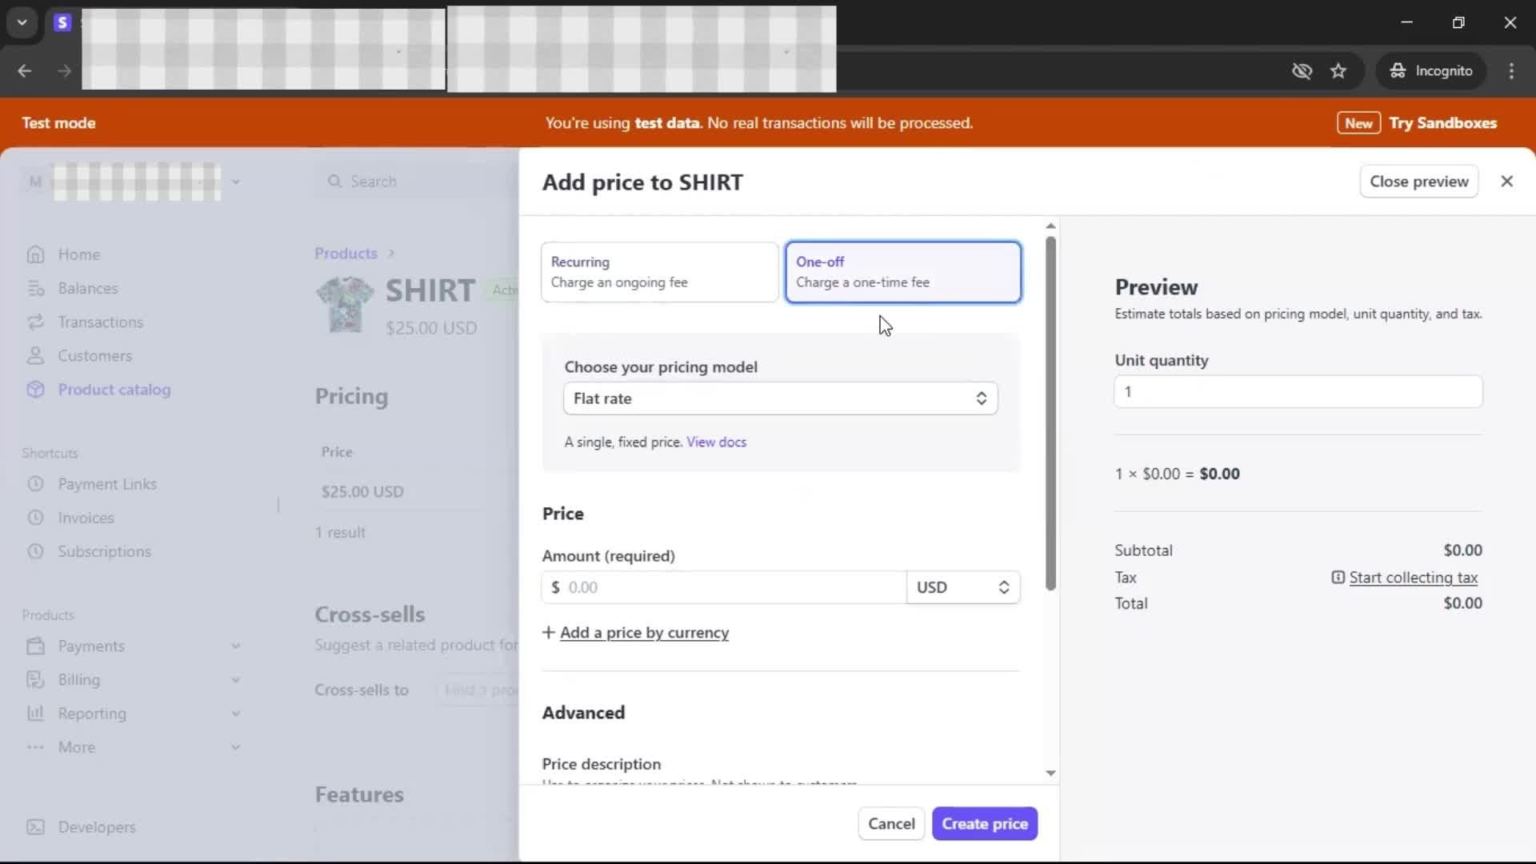Click the X icon to close panel
This screenshot has height=864, width=1536.
1506,182
